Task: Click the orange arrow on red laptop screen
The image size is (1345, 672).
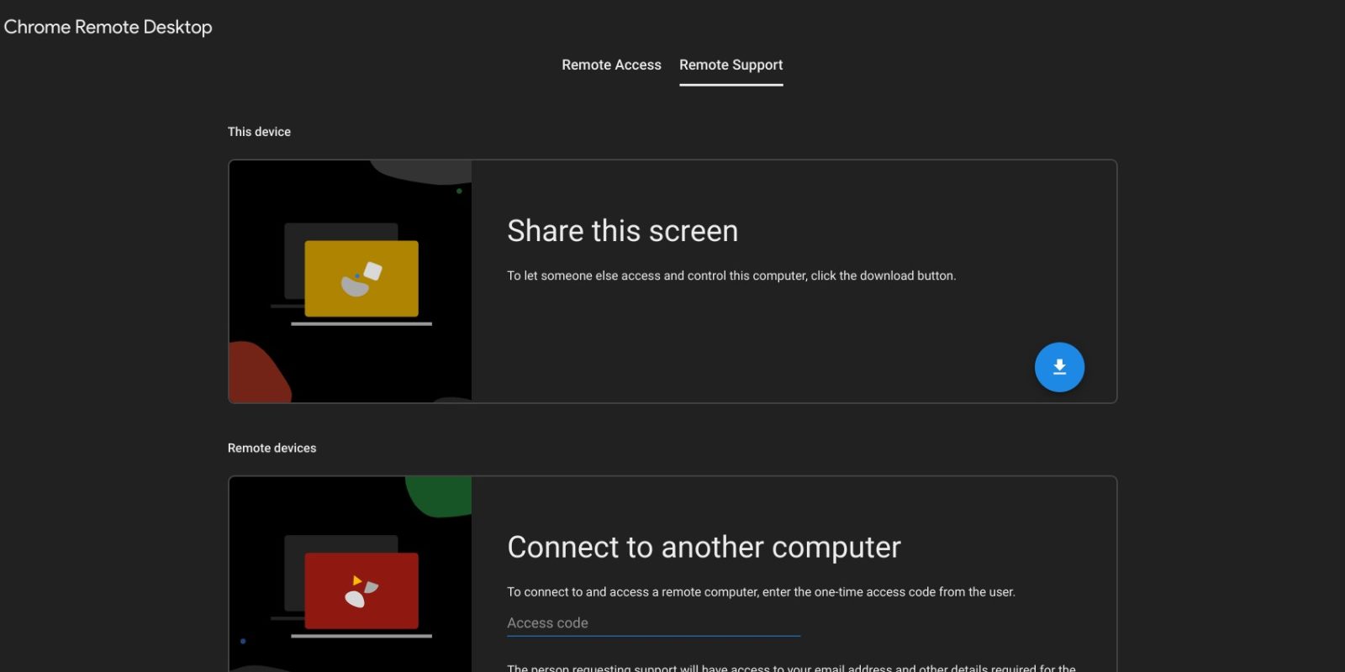Action: coord(357,580)
